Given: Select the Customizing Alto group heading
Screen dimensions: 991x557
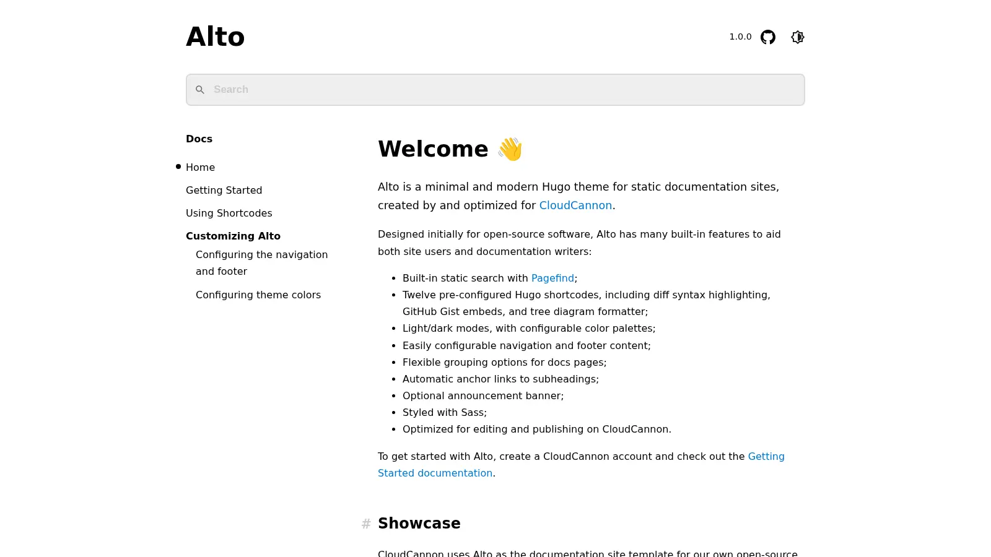Looking at the screenshot, I should point(233,236).
